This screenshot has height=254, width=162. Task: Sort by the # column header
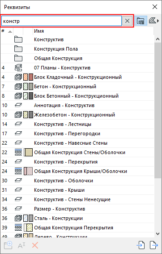click(x=7, y=31)
